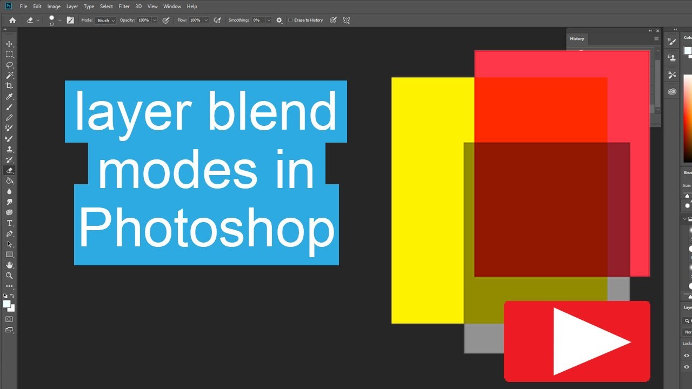Open the Layer menu
This screenshot has height=389, width=692.
click(72, 6)
